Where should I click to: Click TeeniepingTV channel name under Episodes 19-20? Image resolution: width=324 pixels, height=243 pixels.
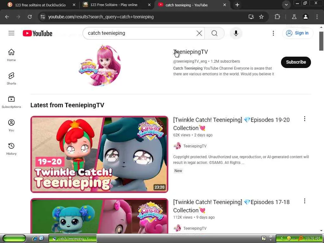tap(195, 146)
